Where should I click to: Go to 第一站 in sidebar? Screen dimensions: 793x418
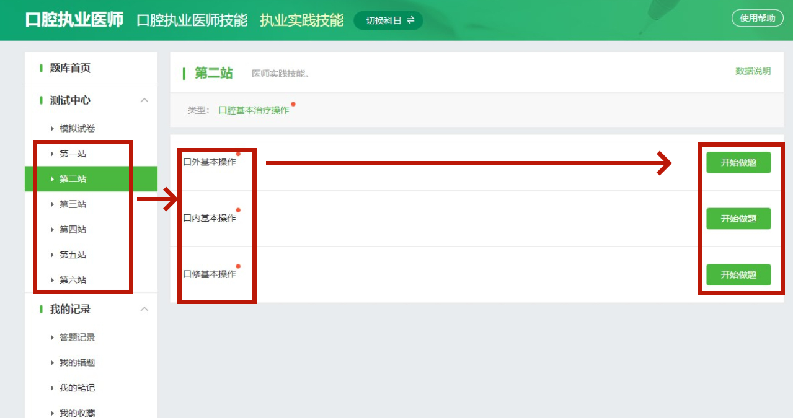(x=73, y=154)
